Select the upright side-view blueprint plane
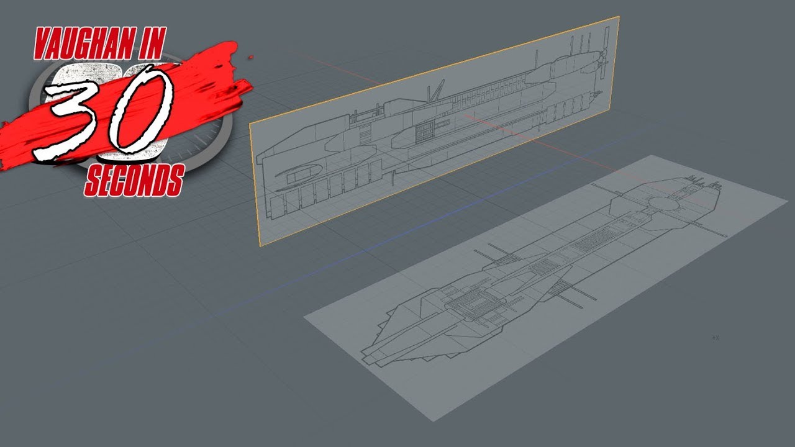795x447 pixels. pyautogui.click(x=435, y=130)
